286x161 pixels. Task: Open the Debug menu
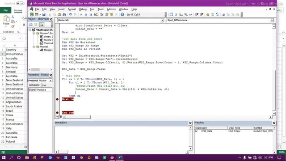(83, 9)
